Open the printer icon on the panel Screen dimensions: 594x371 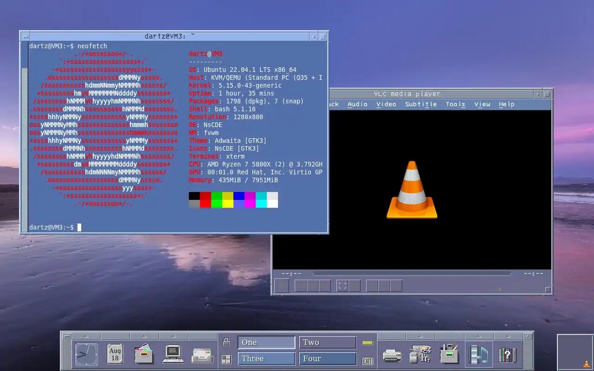click(x=392, y=356)
